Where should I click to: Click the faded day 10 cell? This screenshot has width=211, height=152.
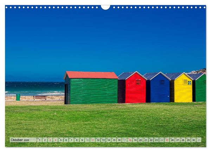coord(87,140)
